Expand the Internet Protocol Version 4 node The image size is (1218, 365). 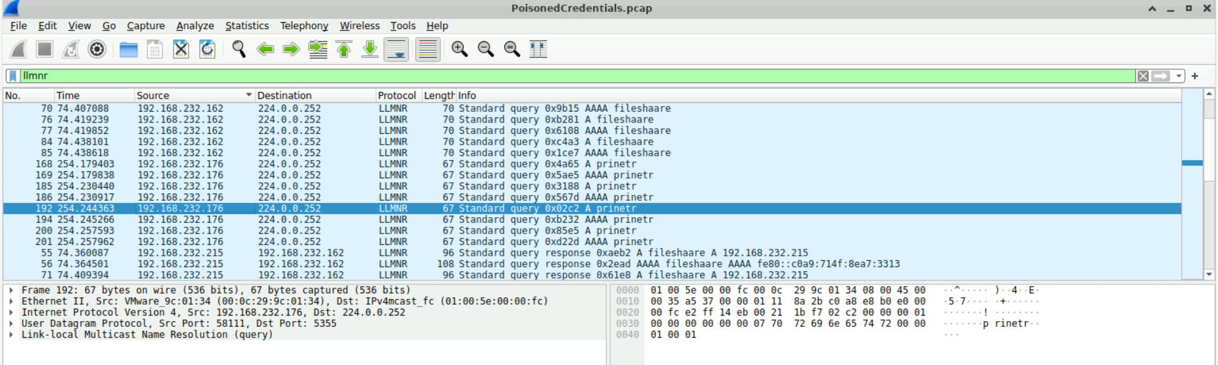[11, 312]
